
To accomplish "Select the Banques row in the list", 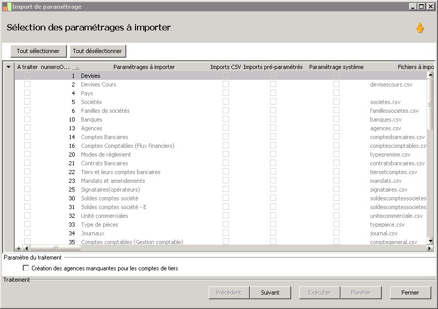I will [x=92, y=119].
